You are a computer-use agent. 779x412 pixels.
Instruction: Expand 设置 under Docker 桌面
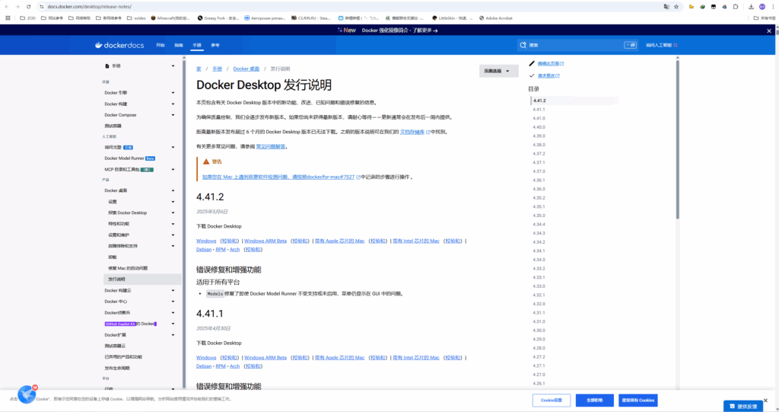[173, 202]
